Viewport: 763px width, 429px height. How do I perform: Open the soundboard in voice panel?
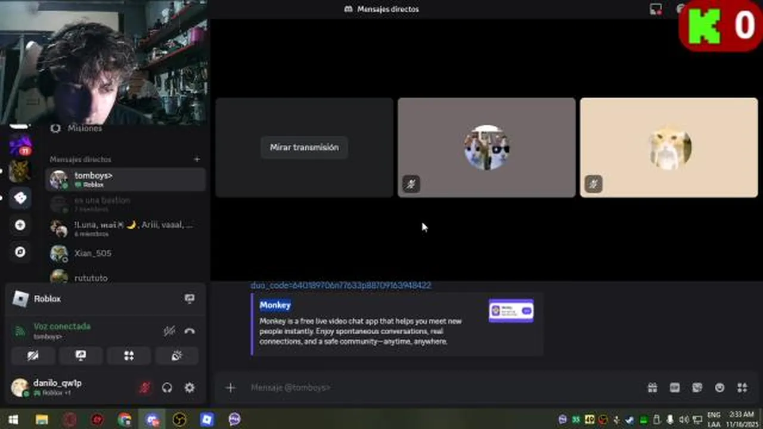click(177, 355)
